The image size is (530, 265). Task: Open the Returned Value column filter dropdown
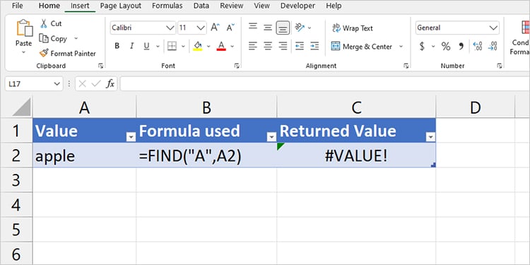[430, 137]
